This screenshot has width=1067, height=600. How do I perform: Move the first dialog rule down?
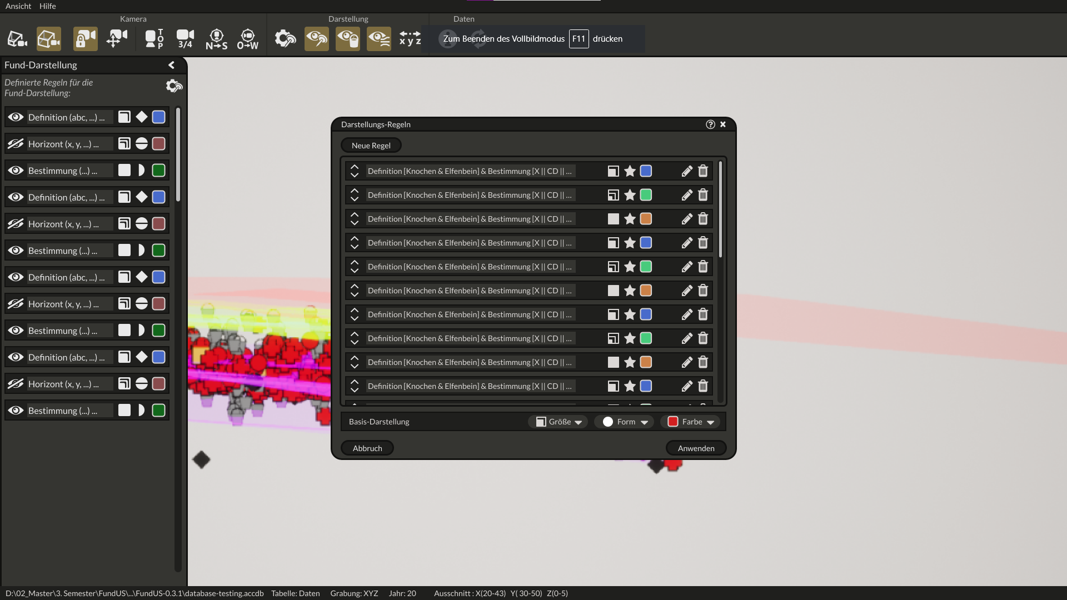355,176
